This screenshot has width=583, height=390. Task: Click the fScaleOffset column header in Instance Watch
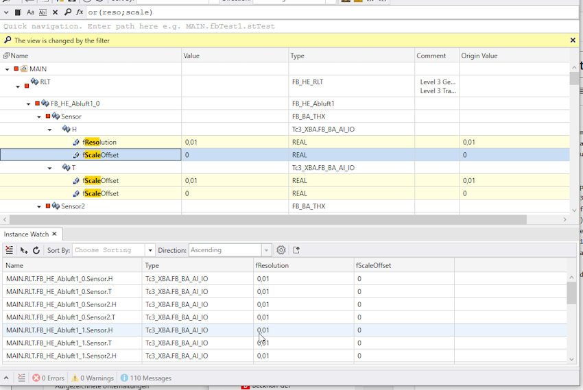[x=404, y=265]
